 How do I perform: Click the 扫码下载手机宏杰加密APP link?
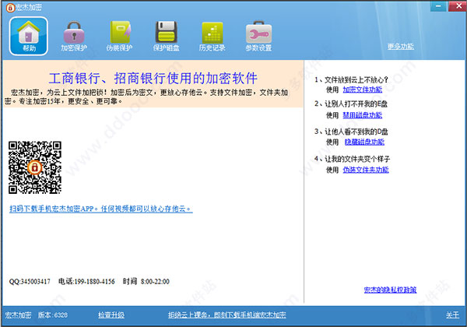pos(101,209)
